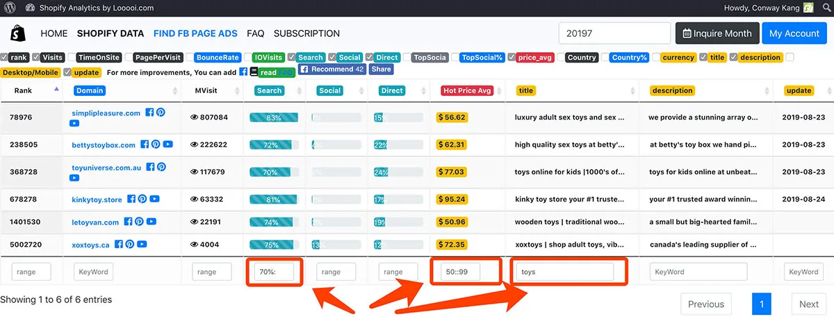
Task: Open Facebook icon for xoxtoys.ca
Action: tap(119, 245)
